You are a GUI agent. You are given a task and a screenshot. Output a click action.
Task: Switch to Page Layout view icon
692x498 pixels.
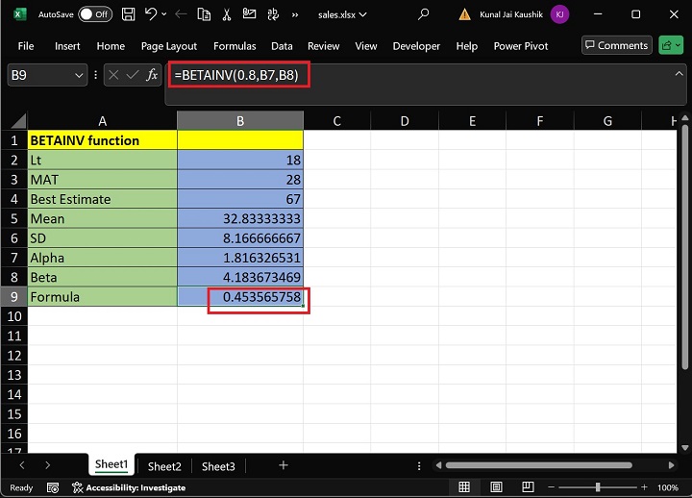click(x=497, y=487)
